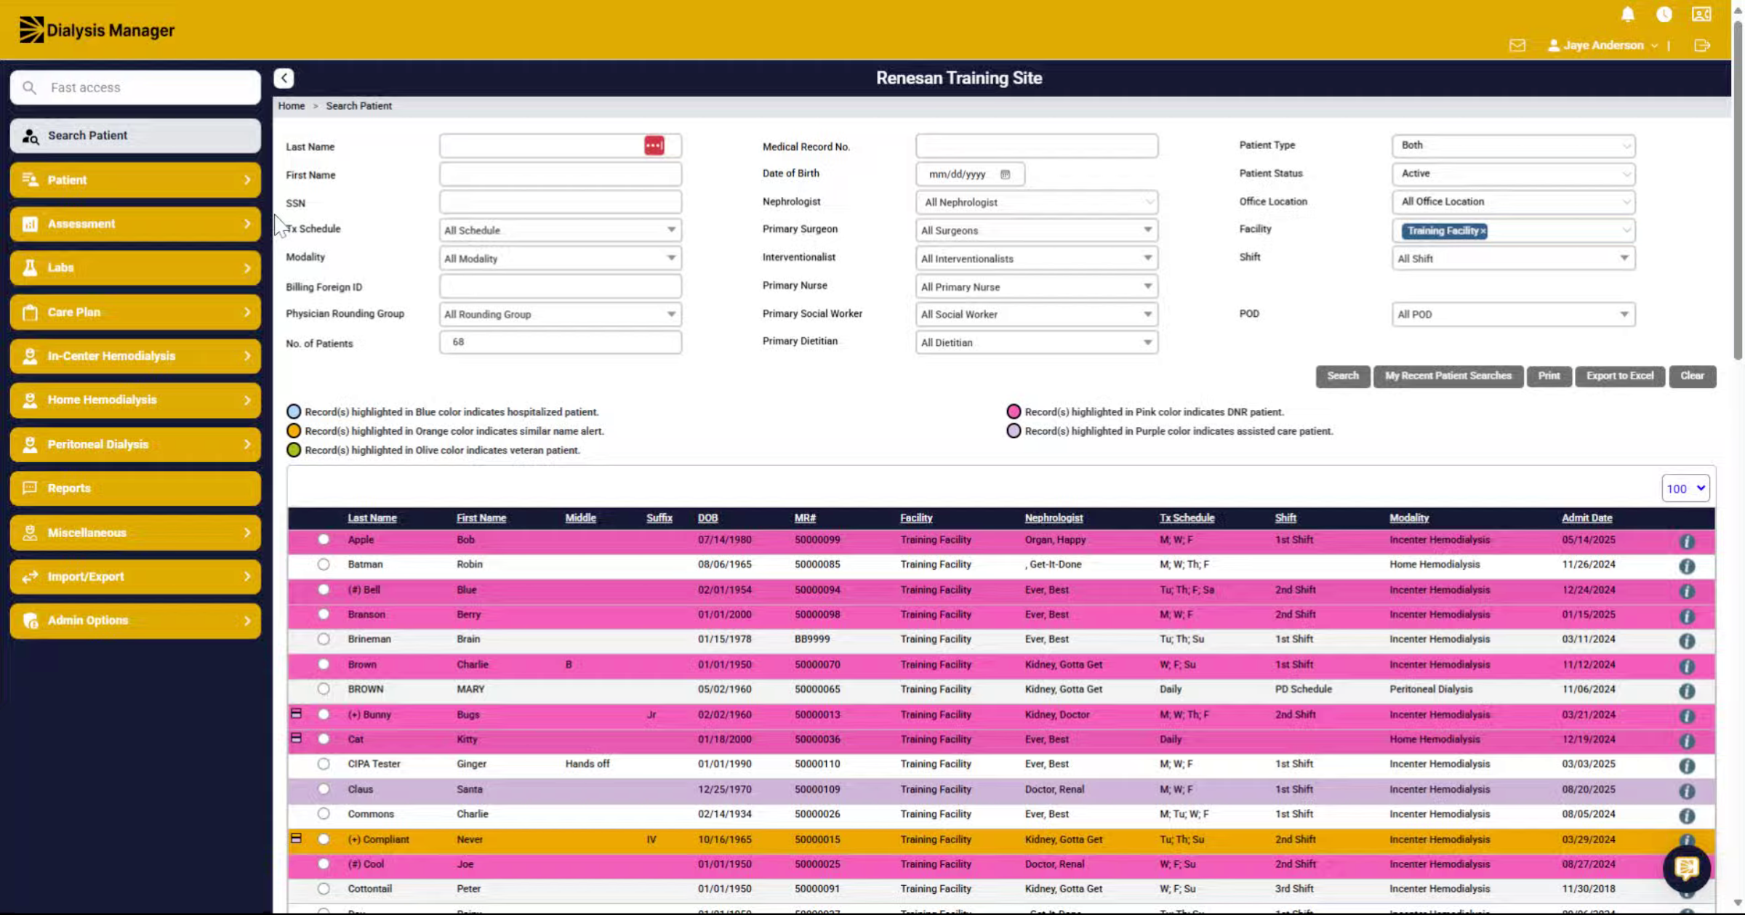
Task: Open the Reports menu item
Action: point(135,488)
